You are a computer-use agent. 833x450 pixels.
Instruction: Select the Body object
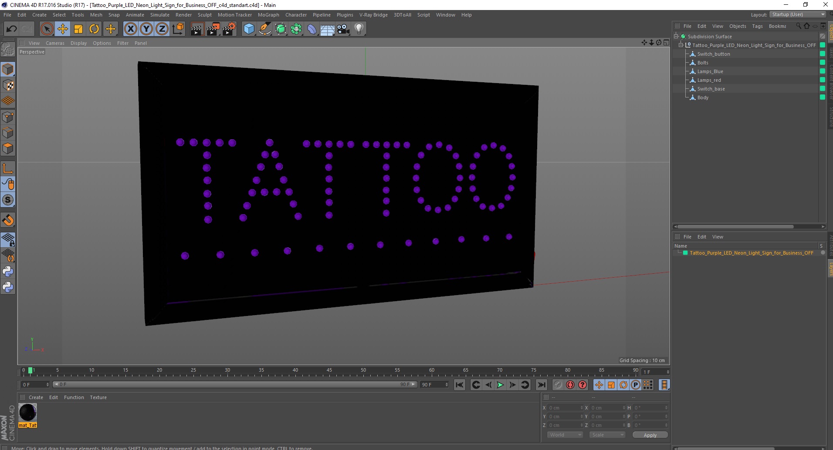[703, 97]
